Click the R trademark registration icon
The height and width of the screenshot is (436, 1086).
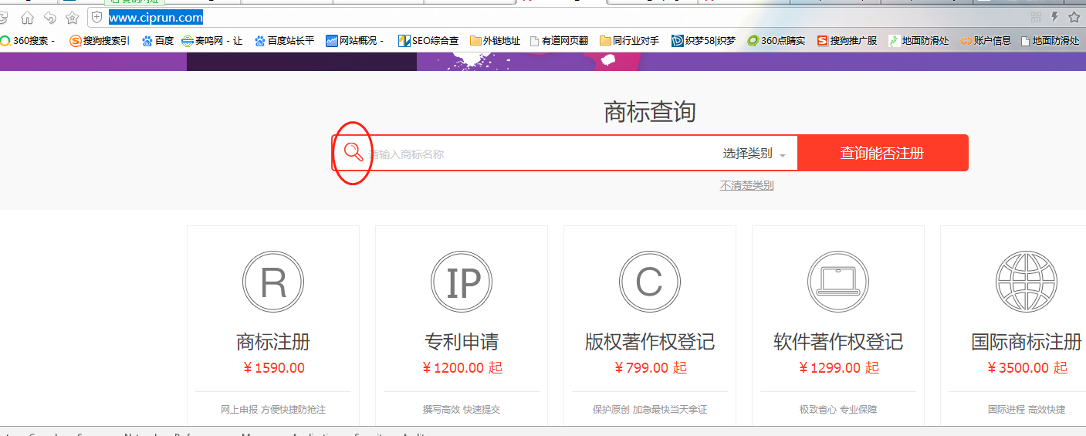pyautogui.click(x=273, y=282)
